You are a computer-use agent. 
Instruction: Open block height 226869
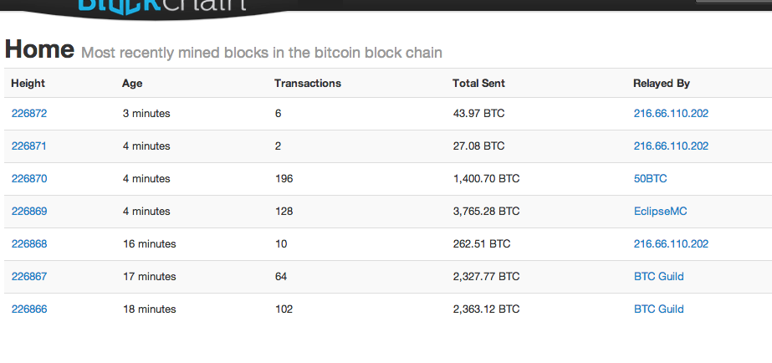29,212
